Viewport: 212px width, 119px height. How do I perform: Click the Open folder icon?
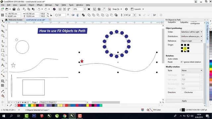[x=7, y=9]
